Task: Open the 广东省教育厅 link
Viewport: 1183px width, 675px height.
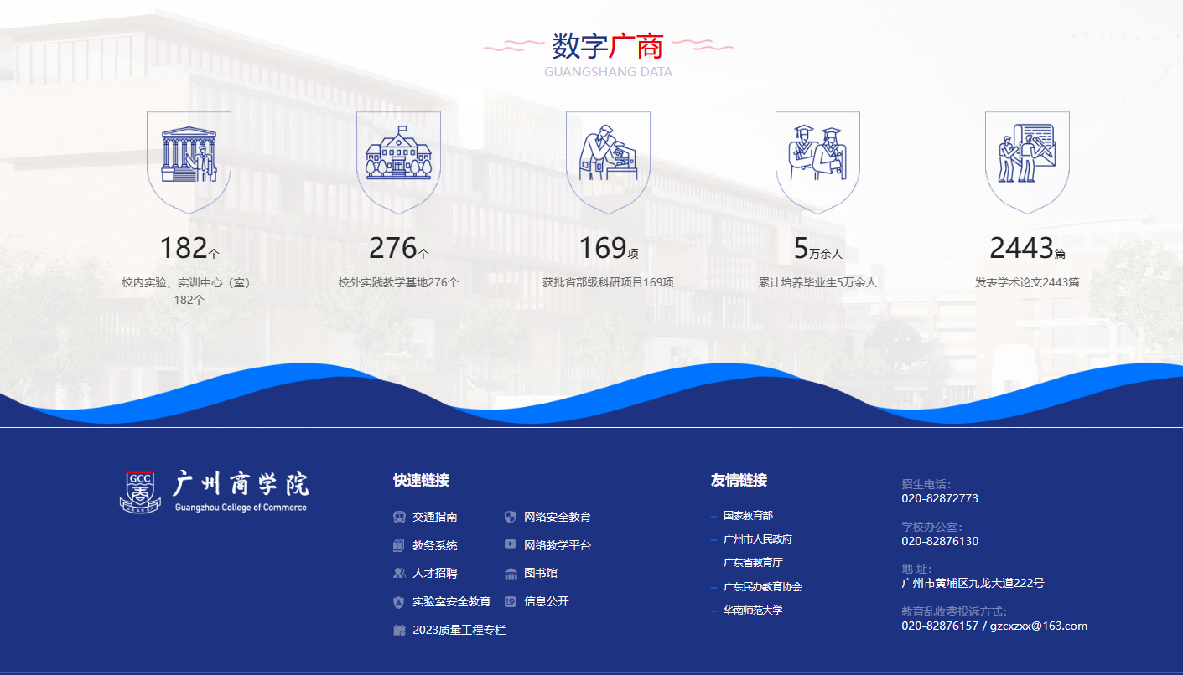Action: [x=752, y=563]
